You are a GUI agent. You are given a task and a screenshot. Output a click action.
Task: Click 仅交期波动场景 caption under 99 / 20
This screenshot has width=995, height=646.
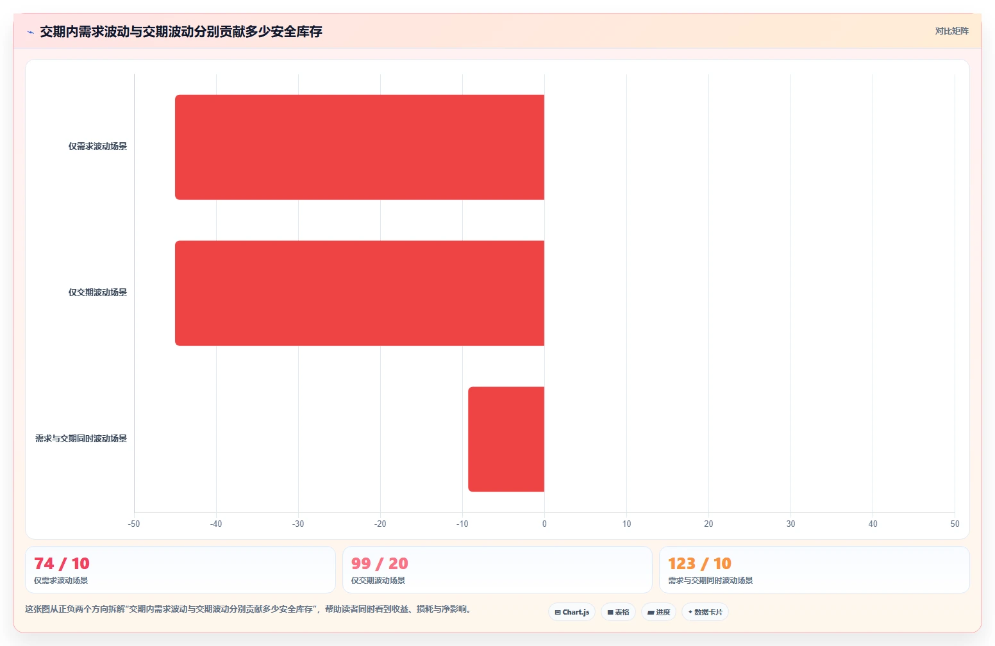[x=378, y=581]
